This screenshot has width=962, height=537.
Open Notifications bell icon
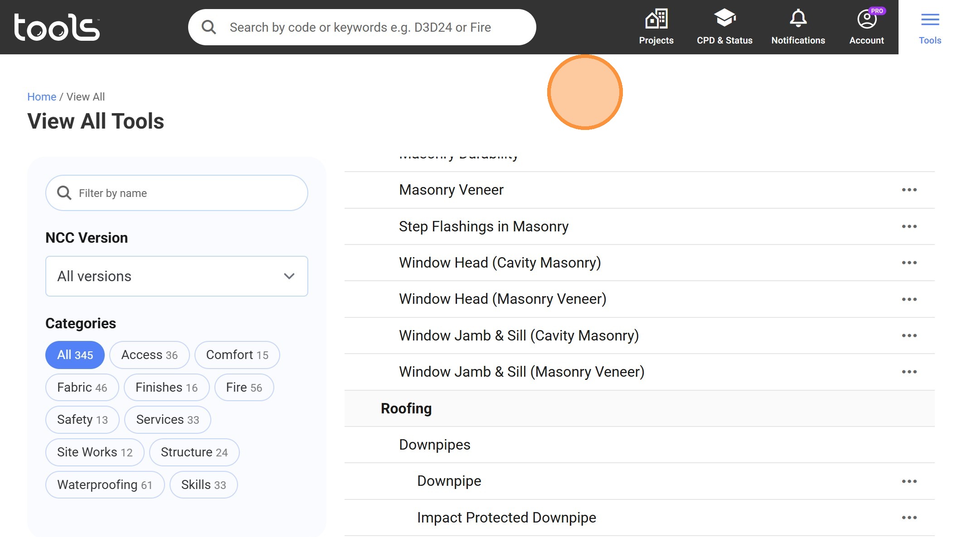(x=798, y=19)
